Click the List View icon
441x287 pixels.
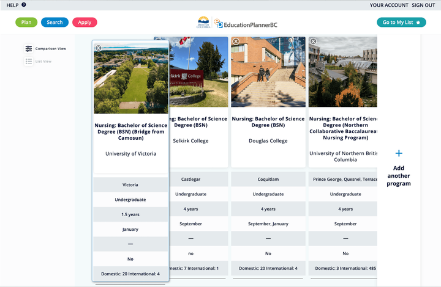29,62
